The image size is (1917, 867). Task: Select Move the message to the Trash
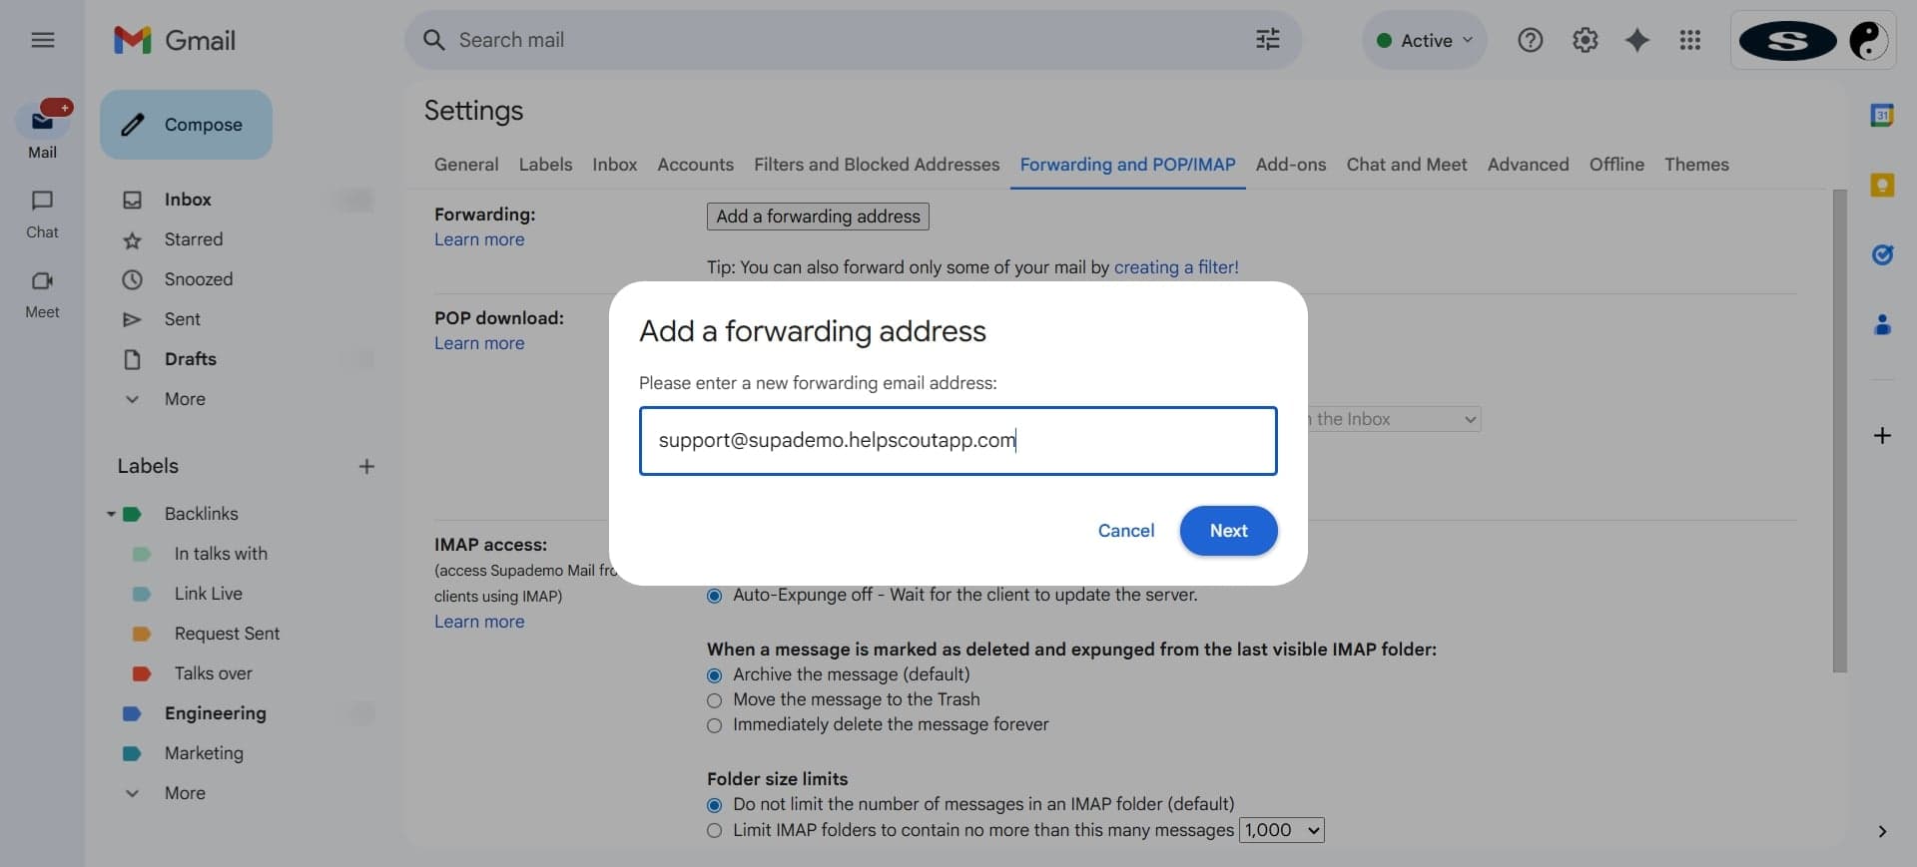point(714,700)
